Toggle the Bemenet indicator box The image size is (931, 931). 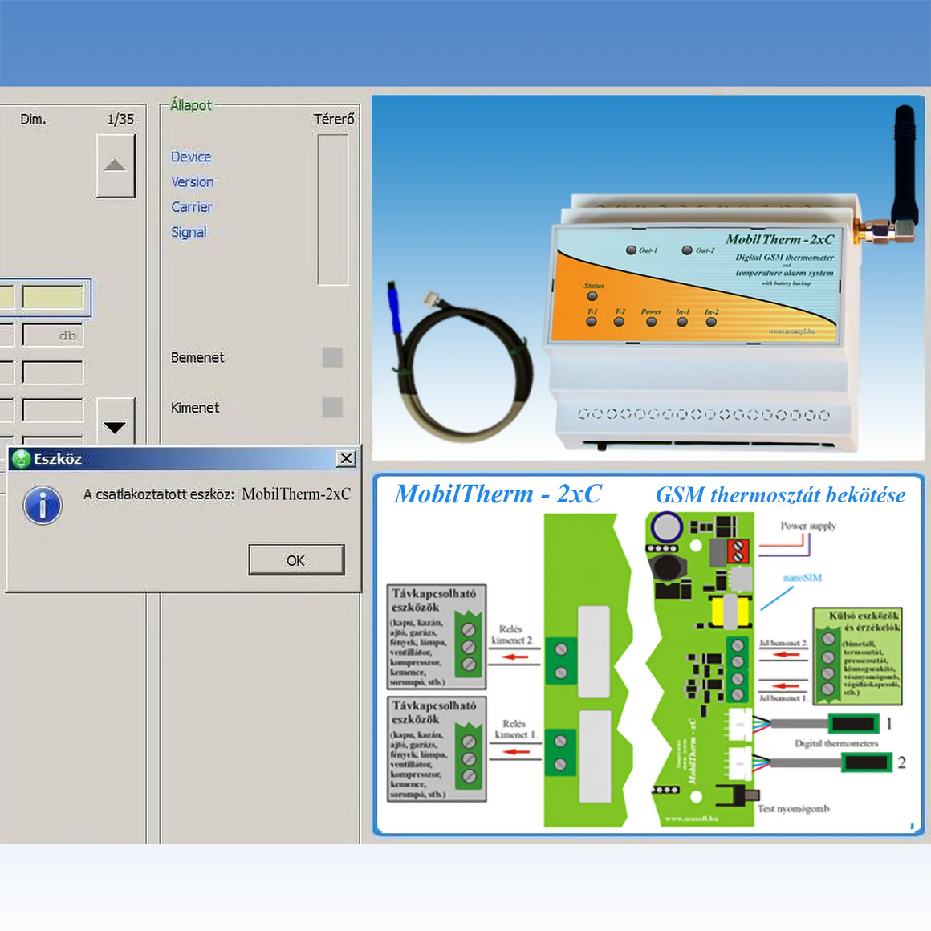click(332, 357)
